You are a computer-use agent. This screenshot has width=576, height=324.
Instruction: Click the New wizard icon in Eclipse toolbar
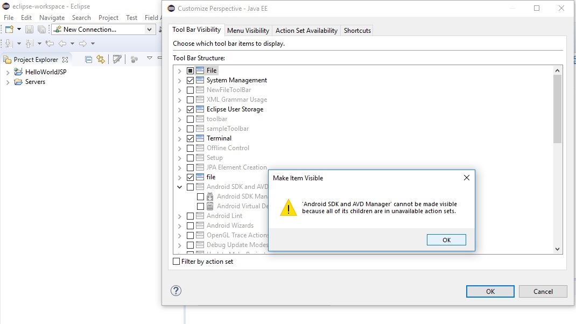pyautogui.click(x=9, y=30)
